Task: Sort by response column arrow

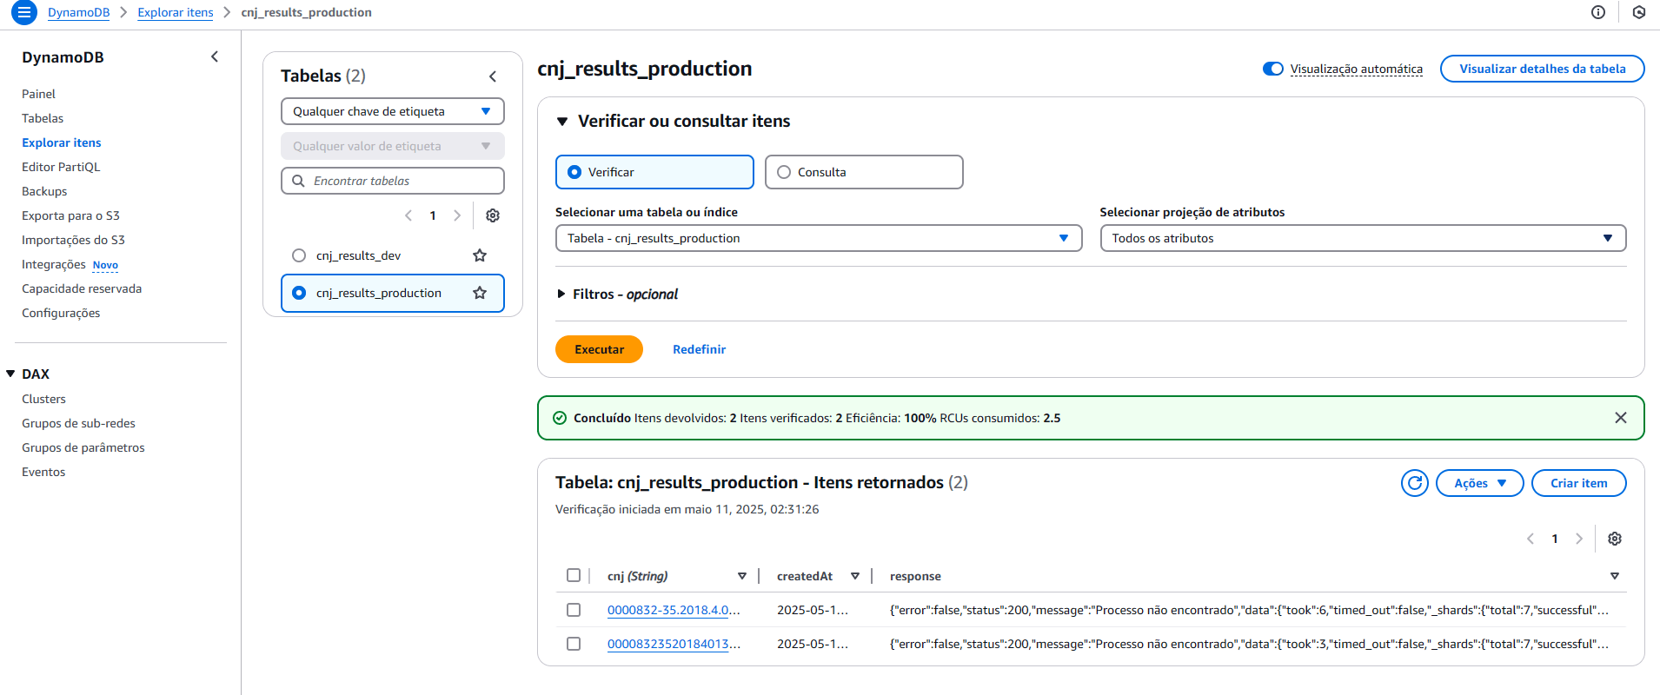Action: (1615, 576)
